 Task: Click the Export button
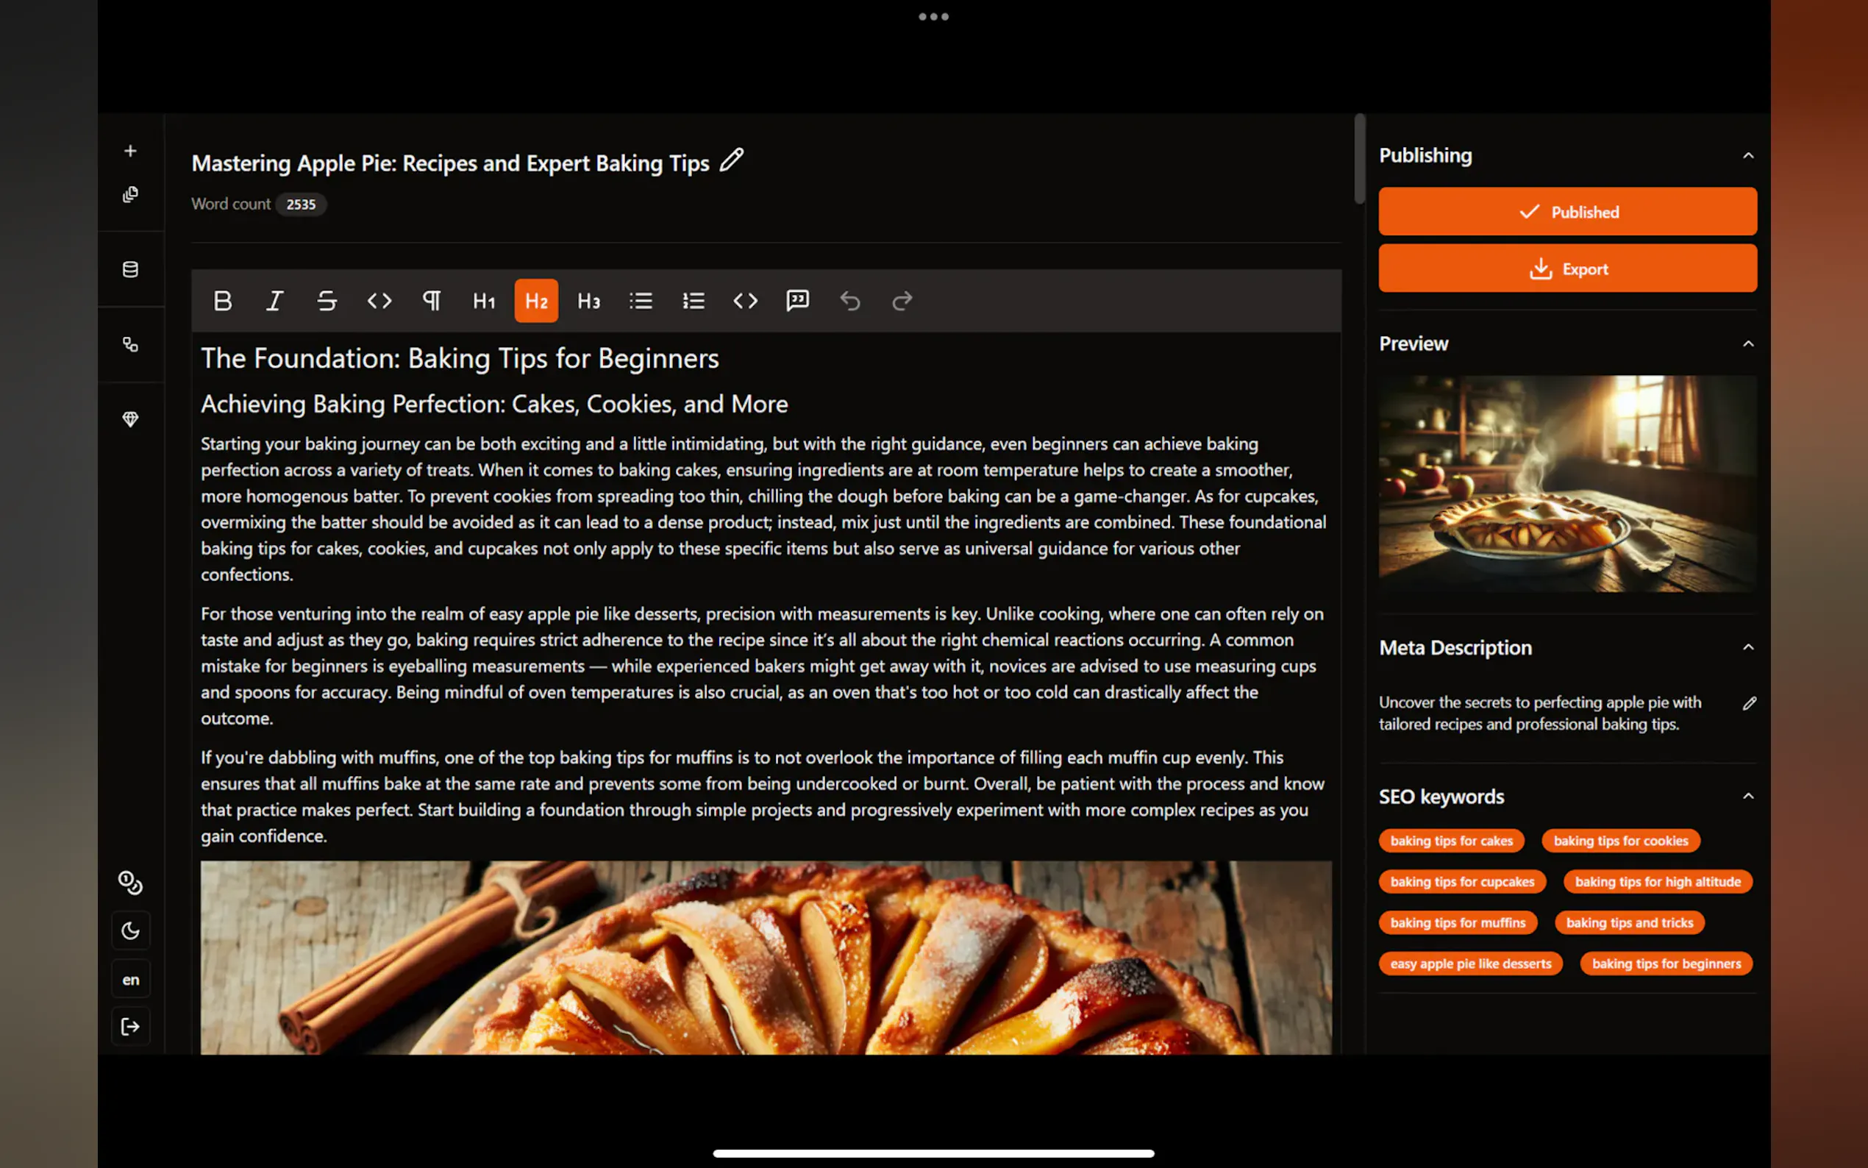point(1566,268)
